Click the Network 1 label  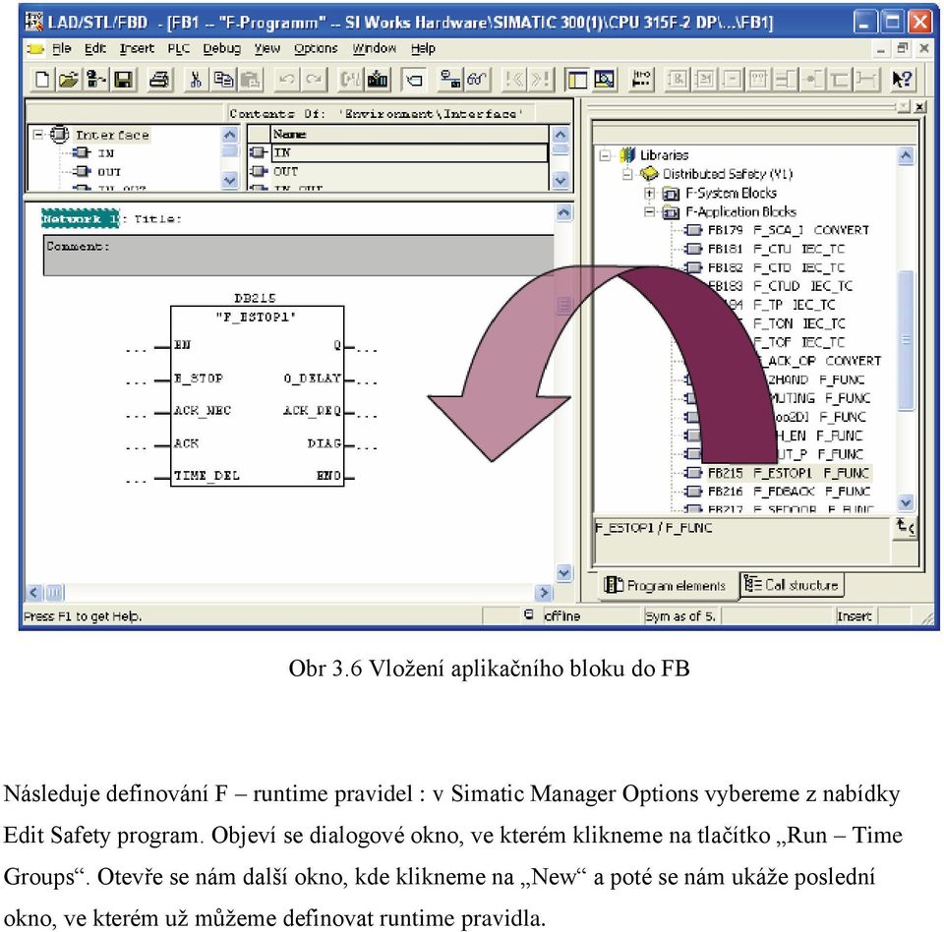[x=80, y=218]
